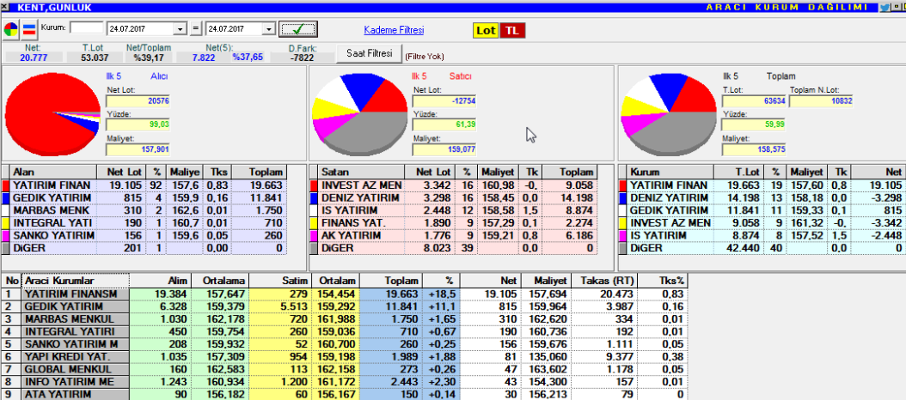Sort by T.Lot column header
Image resolution: width=906 pixels, height=400 pixels.
[x=739, y=172]
